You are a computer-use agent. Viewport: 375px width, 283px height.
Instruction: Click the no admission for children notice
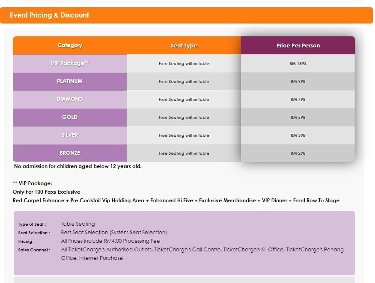point(77,166)
